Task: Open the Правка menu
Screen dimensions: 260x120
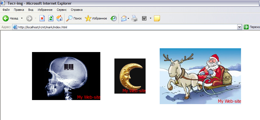Action: [19, 10]
